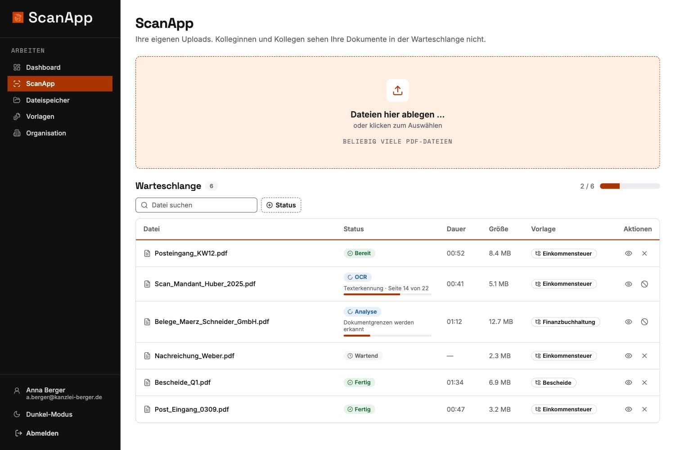Click the file icon beside Posteingang_KW12.pdf
This screenshot has height=450, width=675.
click(x=147, y=253)
